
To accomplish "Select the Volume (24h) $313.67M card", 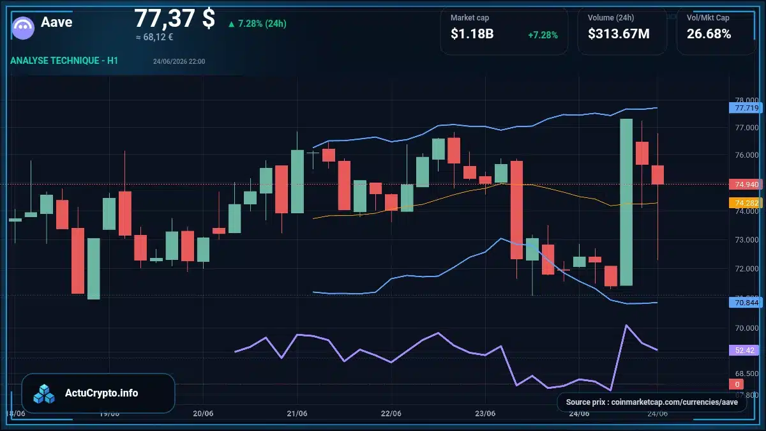I will pos(622,31).
